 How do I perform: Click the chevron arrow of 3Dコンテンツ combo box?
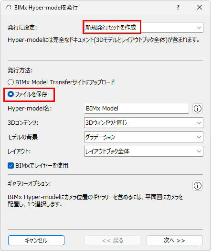coord(199,123)
